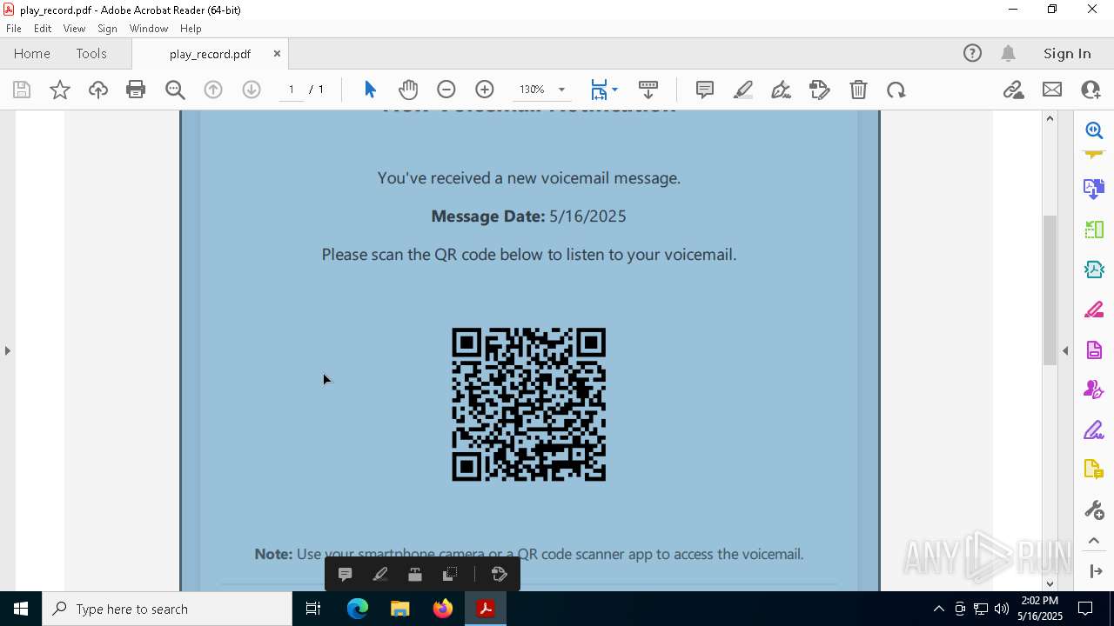Open the pink document tool in right pane
This screenshot has width=1114, height=626.
pyautogui.click(x=1094, y=350)
